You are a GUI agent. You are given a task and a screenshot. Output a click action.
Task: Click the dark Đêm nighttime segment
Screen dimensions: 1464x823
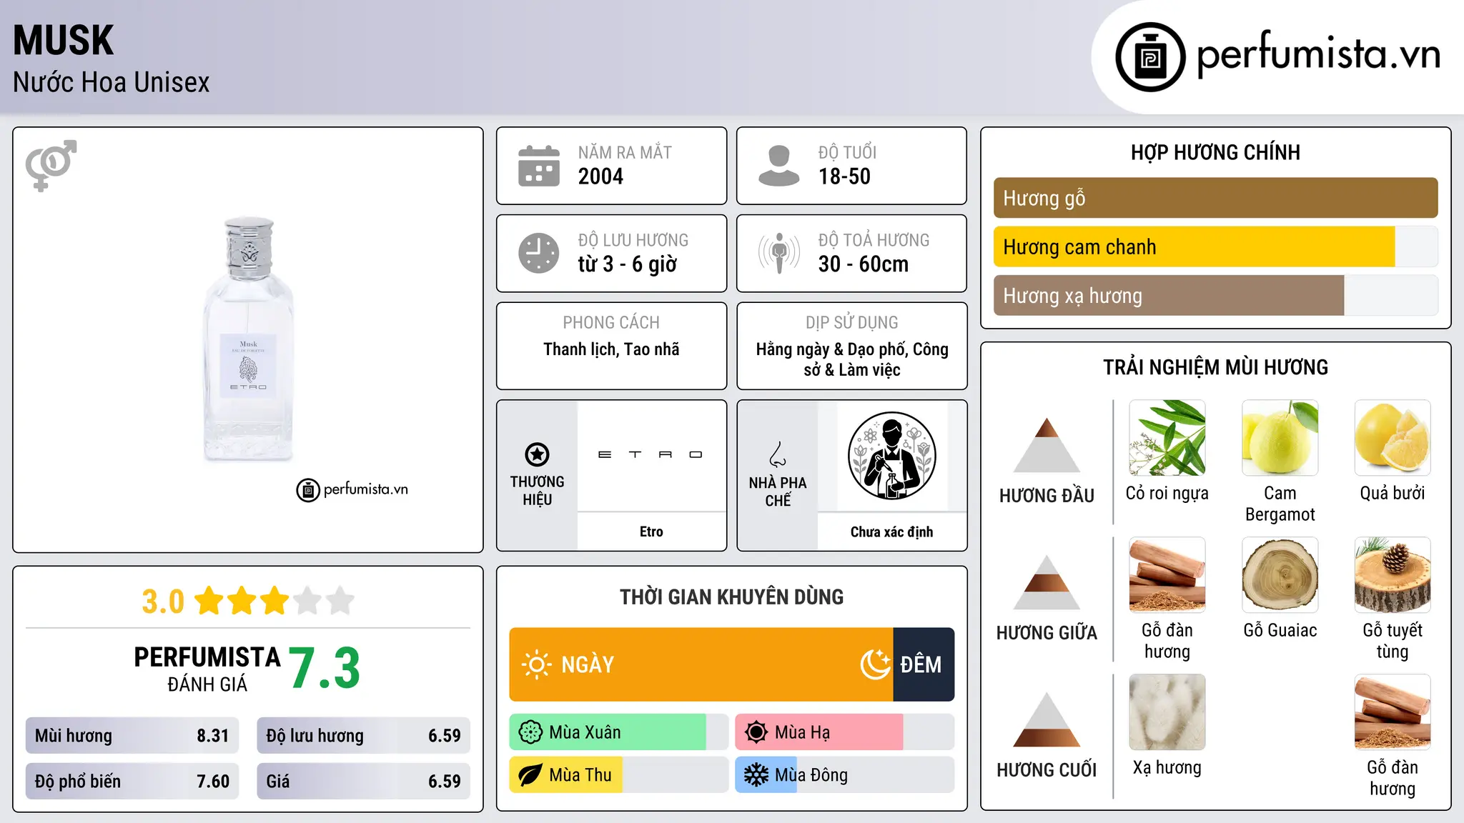(x=924, y=664)
